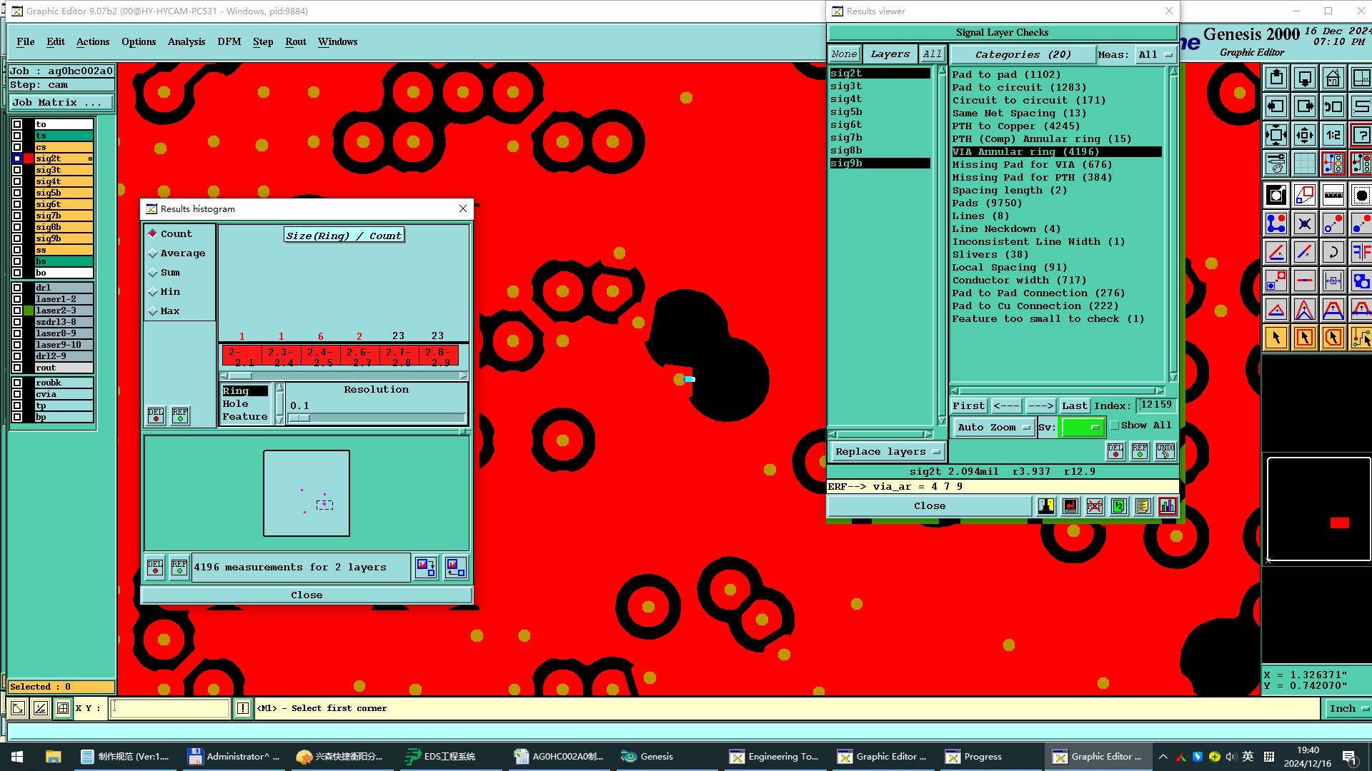Click the histogram chart icon in Results viewer
The width and height of the screenshot is (1372, 771).
(x=1167, y=506)
